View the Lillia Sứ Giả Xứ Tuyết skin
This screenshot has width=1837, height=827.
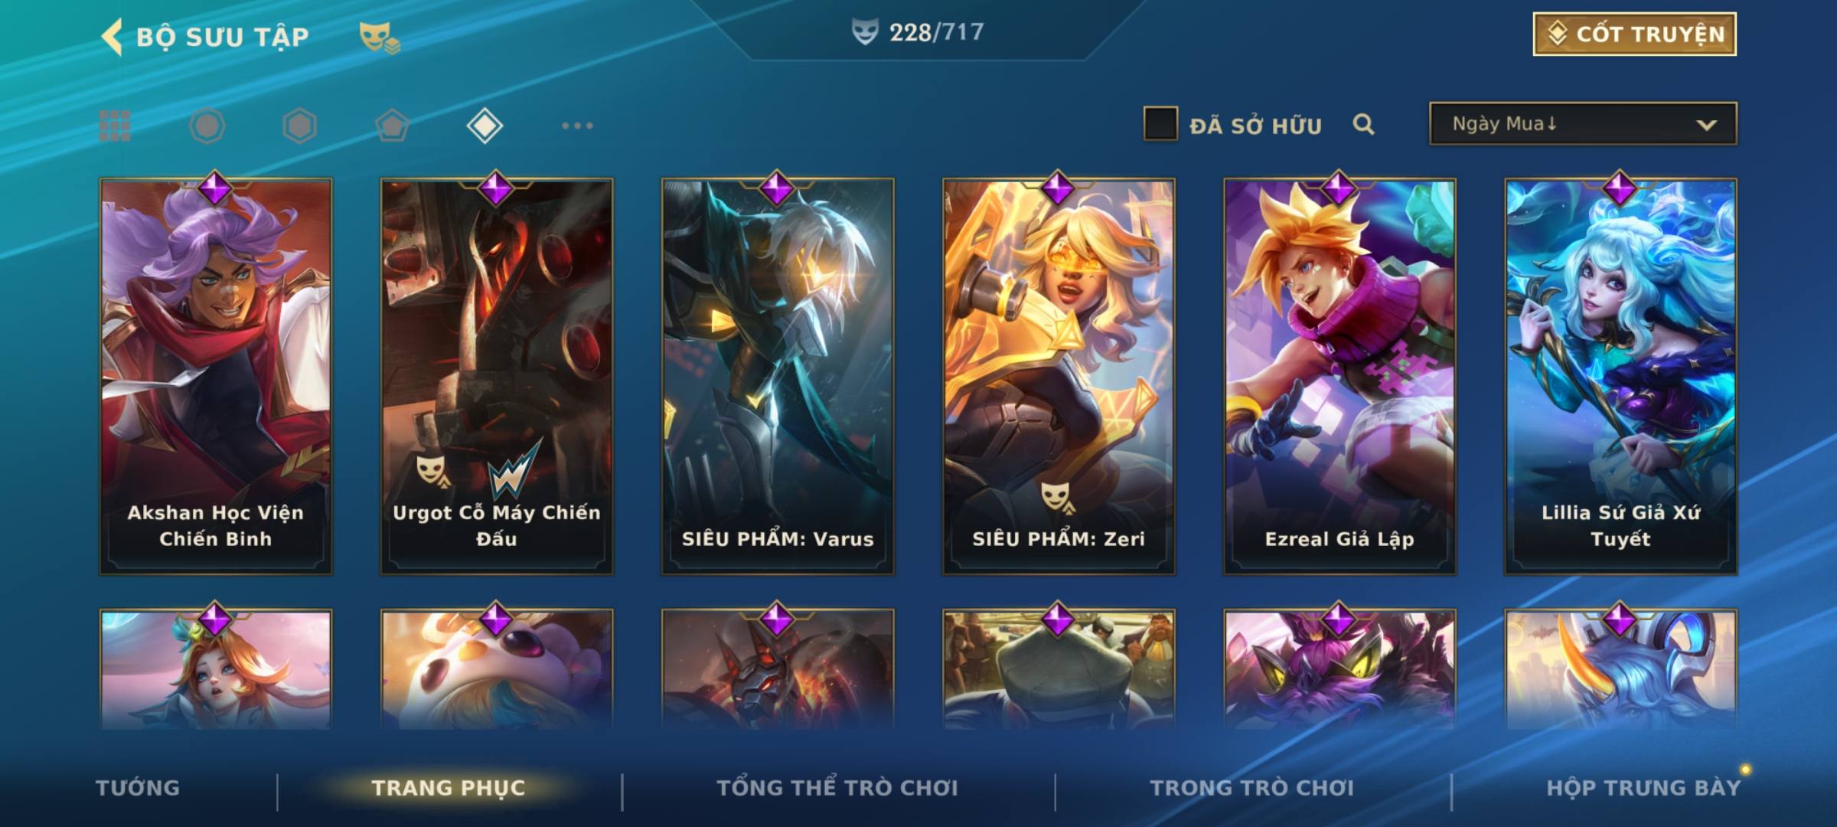pos(1620,376)
